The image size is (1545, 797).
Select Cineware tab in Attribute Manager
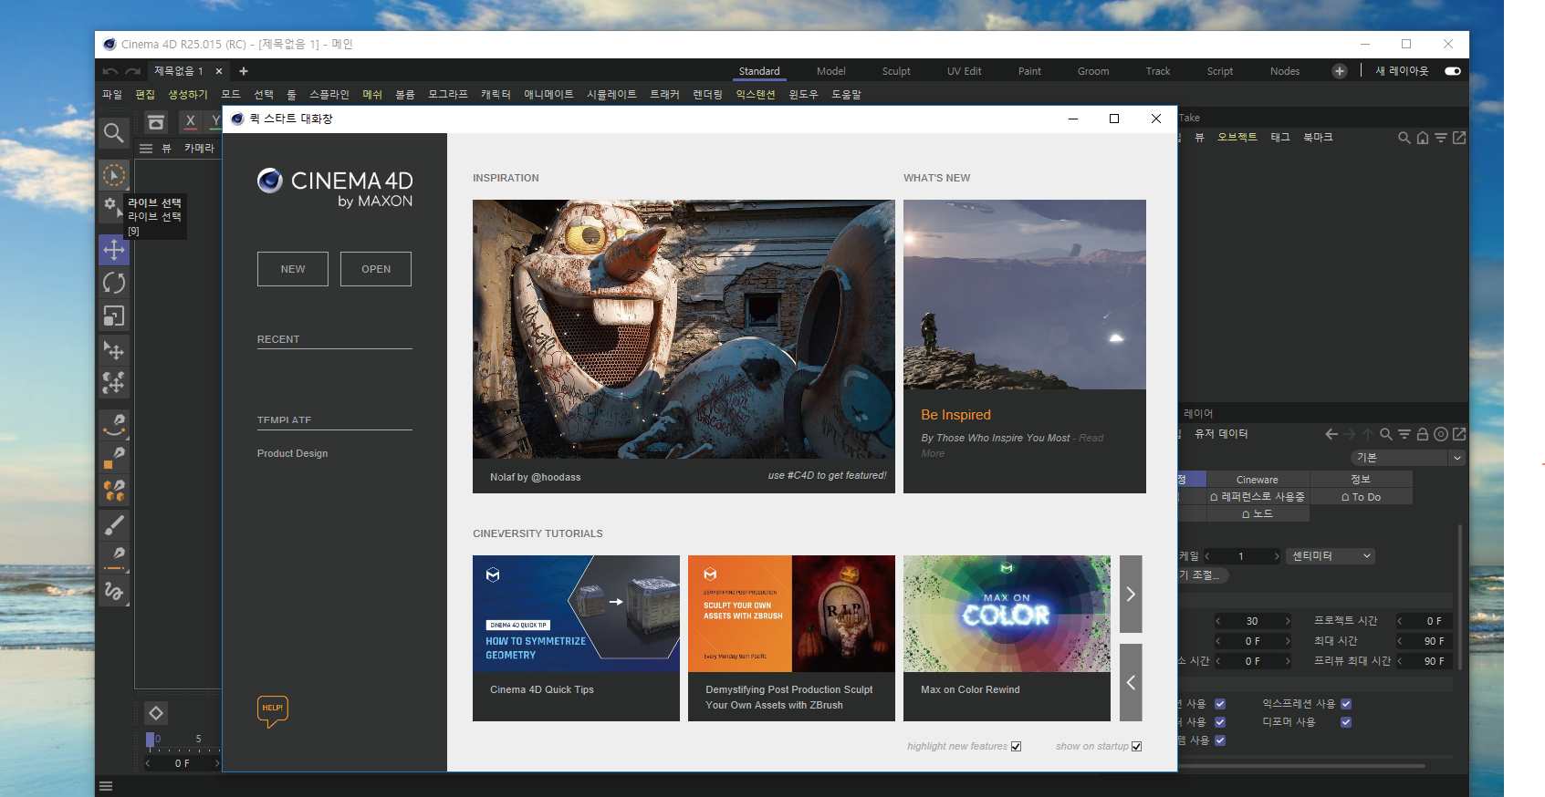(x=1258, y=480)
